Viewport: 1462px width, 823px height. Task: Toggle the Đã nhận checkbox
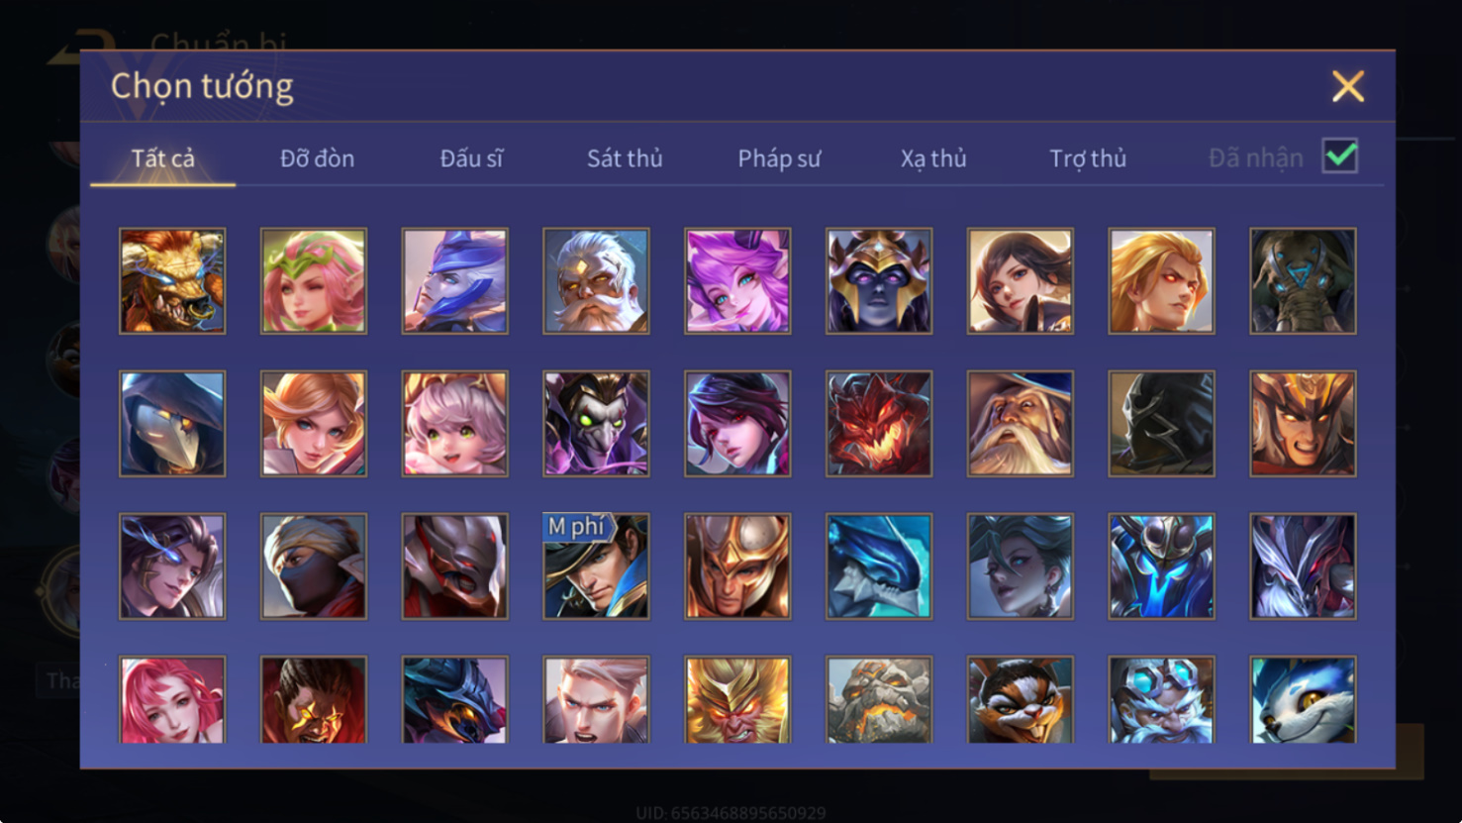tap(1340, 156)
